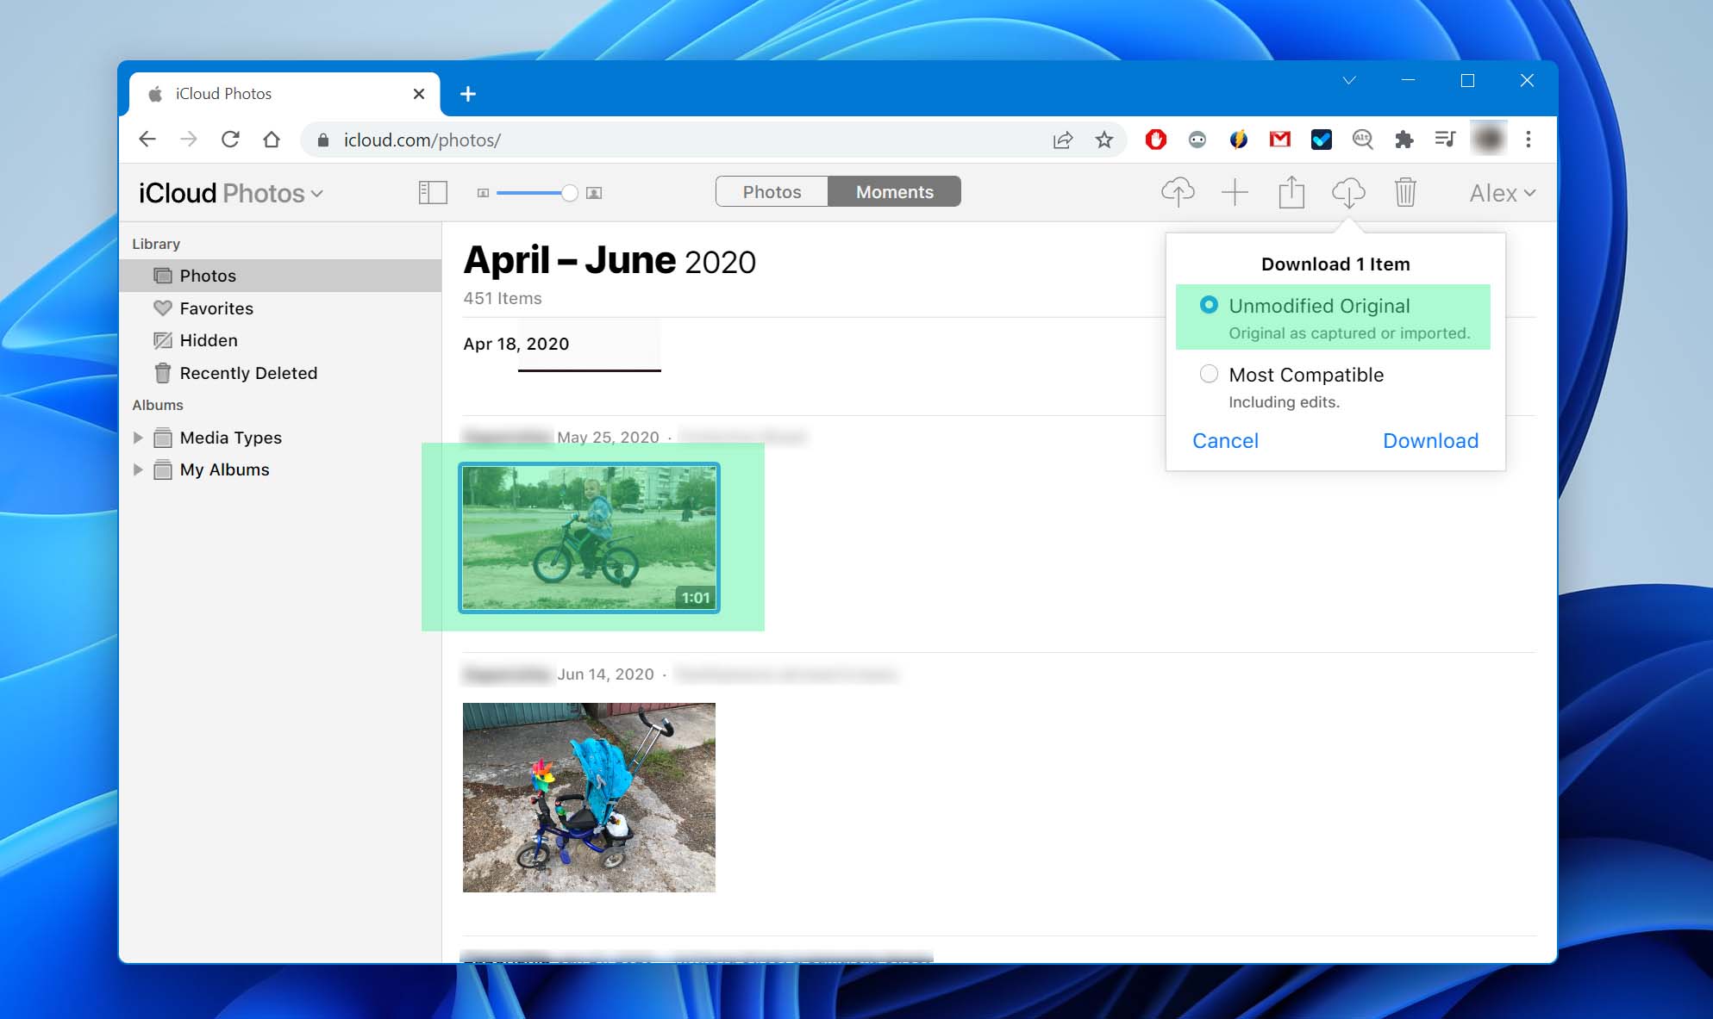Screen dimensions: 1713x1019
Task: Select the Unmodified Original radio button
Action: [1209, 305]
